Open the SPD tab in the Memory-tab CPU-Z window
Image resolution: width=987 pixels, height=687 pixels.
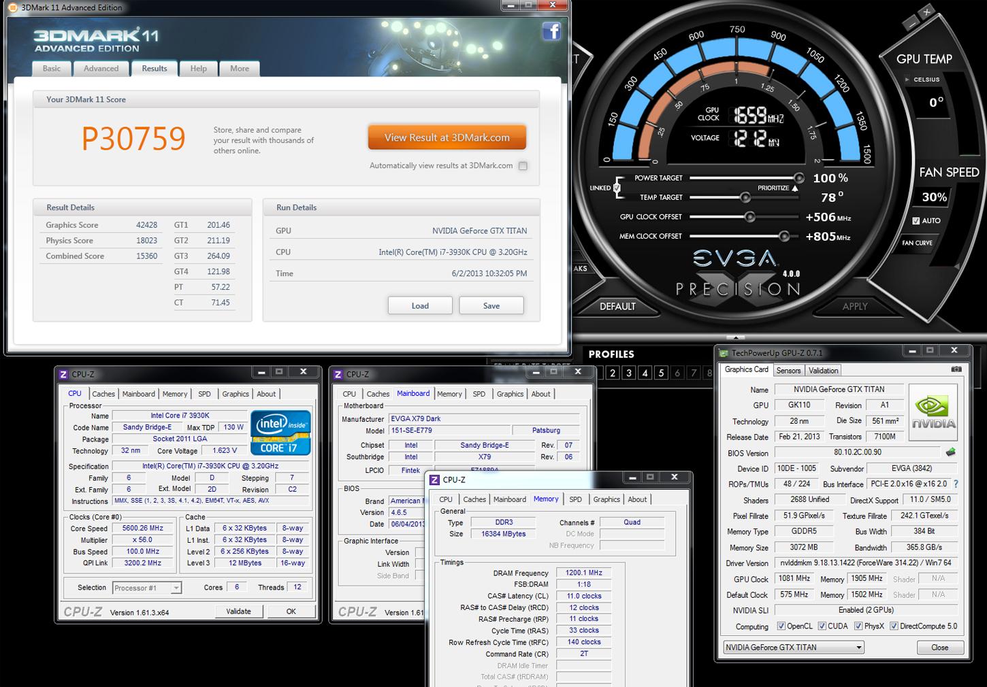[576, 499]
